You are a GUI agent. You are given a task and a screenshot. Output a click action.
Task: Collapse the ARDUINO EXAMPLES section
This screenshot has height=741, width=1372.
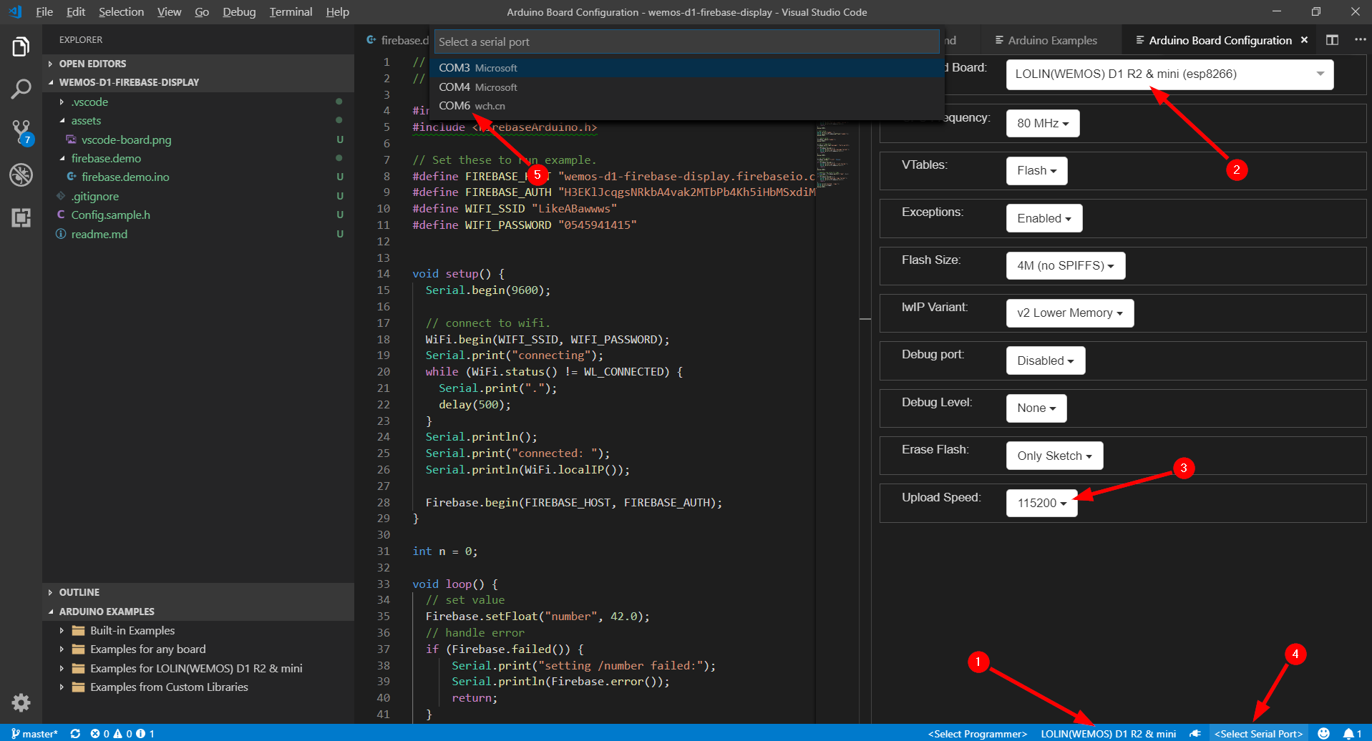tap(198, 612)
